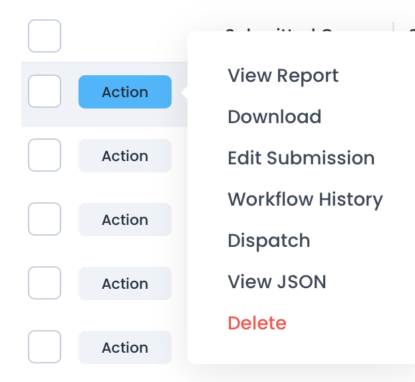Close the active blue Action dropdown button
415x382 pixels.
pos(124,92)
